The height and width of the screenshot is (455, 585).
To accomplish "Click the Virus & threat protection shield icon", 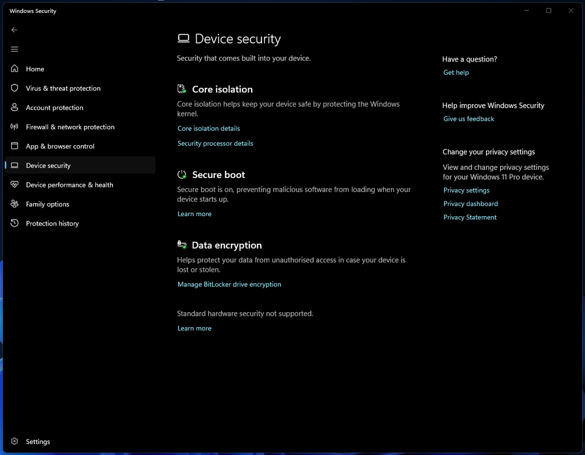I will point(14,88).
